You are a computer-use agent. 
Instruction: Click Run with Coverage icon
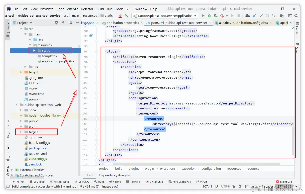[215, 16]
